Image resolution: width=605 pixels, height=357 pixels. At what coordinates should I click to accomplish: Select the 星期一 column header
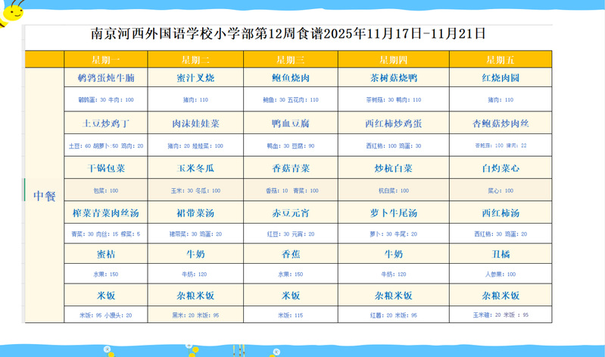coord(106,59)
